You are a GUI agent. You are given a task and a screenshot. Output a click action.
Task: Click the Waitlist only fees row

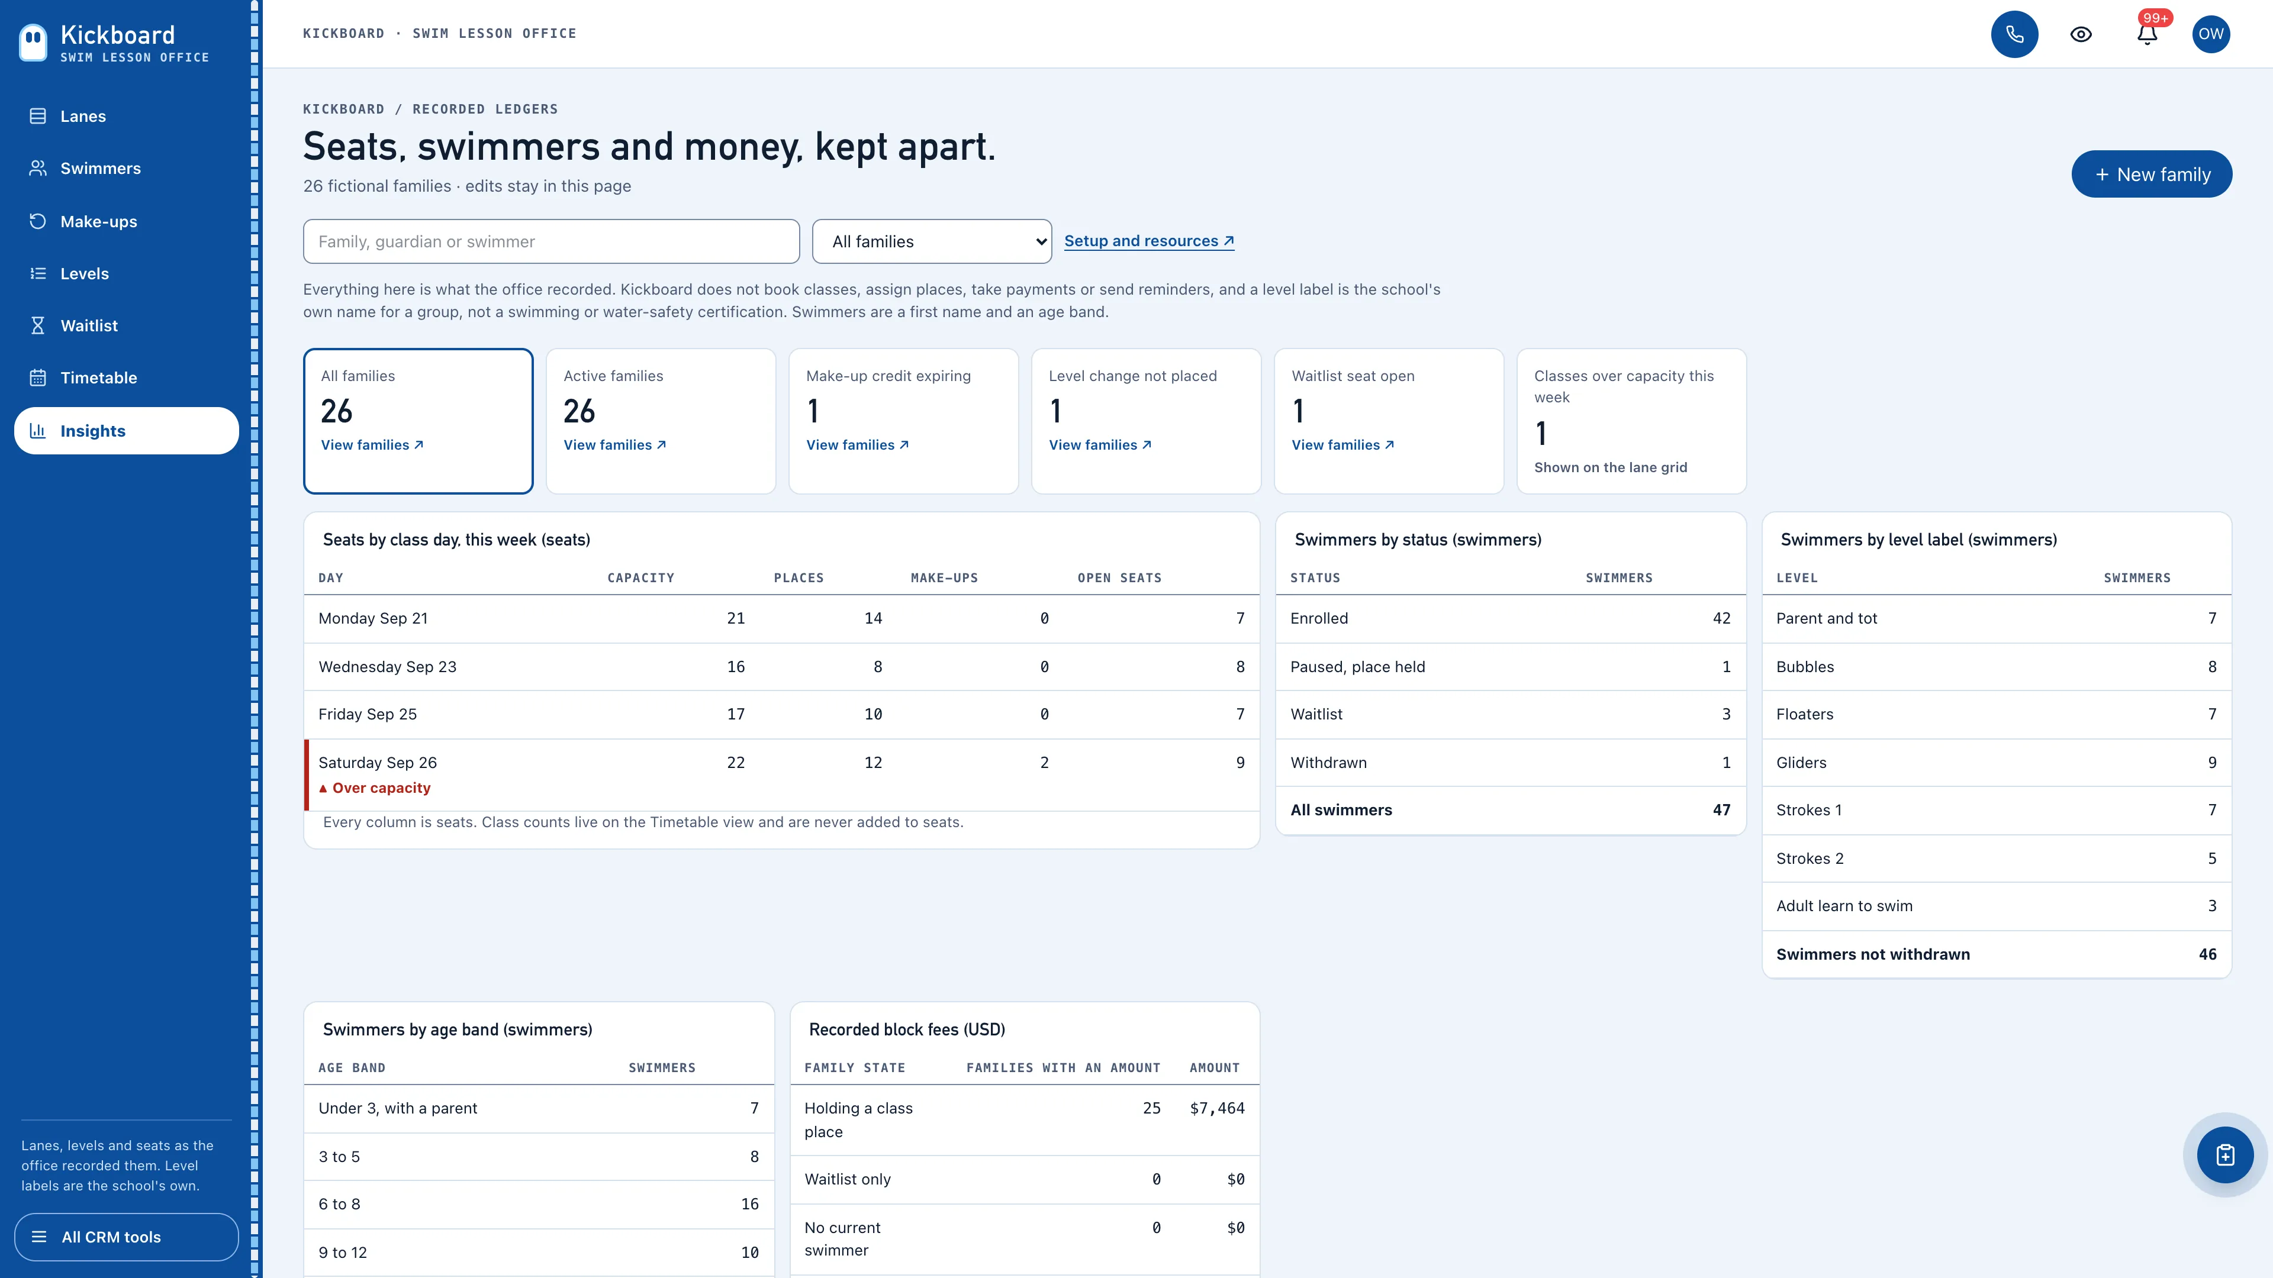point(1025,1179)
